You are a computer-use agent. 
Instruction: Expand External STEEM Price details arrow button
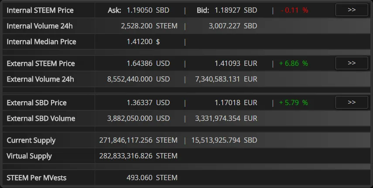(x=352, y=63)
